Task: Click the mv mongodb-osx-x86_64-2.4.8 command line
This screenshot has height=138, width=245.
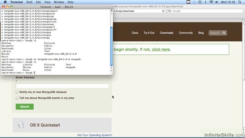Action: [x=41, y=59]
